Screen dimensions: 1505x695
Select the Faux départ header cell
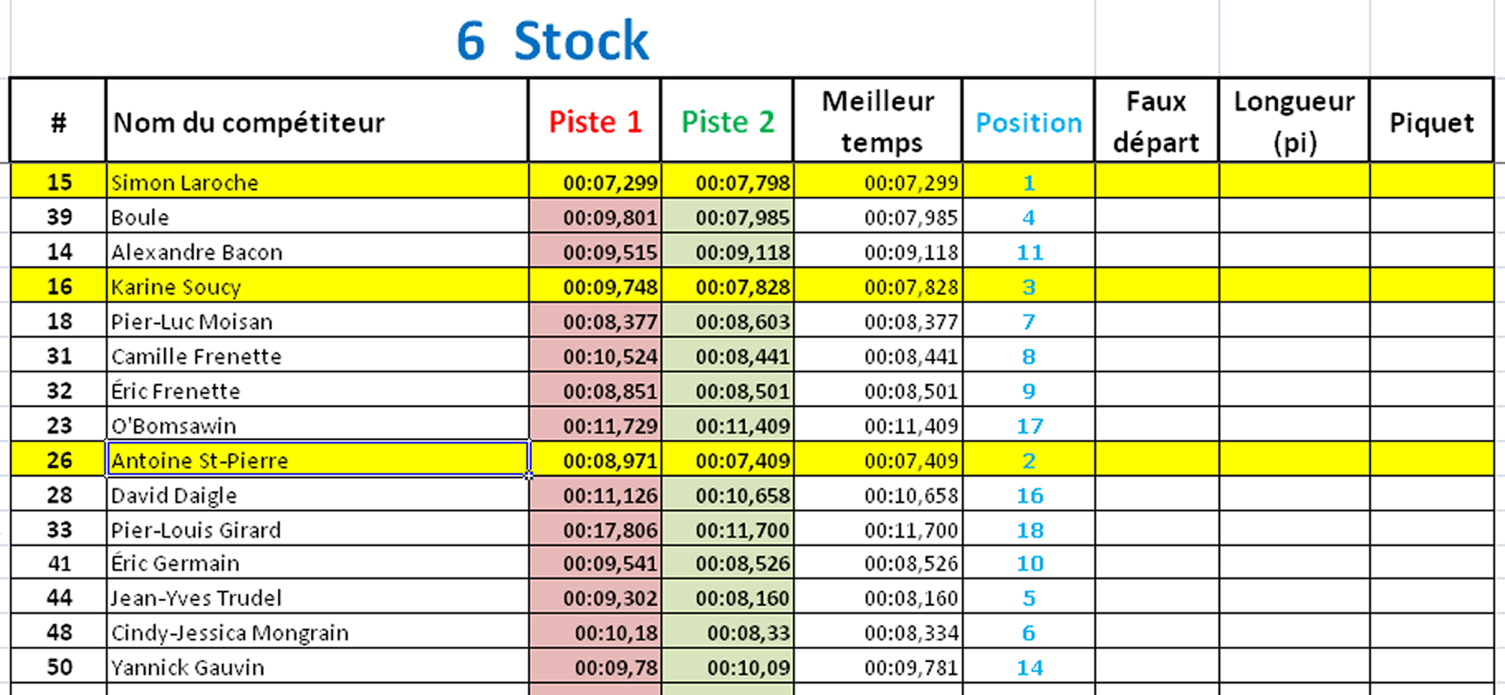coord(1157,120)
